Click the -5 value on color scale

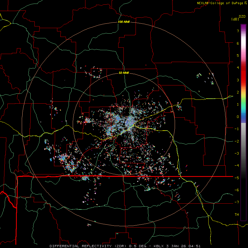pyautogui.click(x=237, y=178)
